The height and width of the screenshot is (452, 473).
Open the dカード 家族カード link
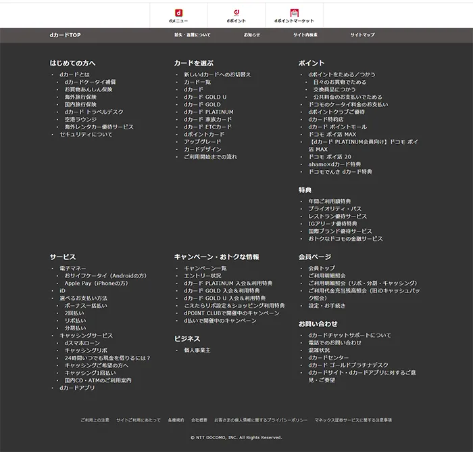tap(208, 119)
